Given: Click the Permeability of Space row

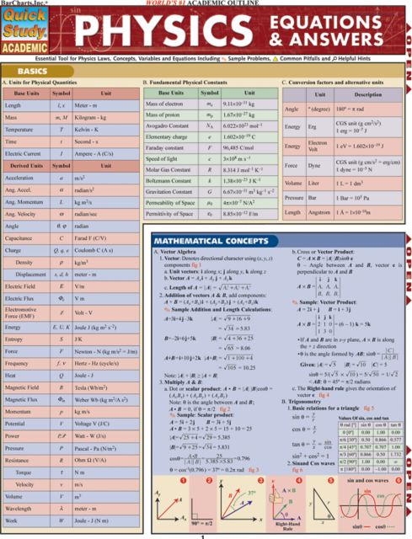Looking at the screenshot, I should [211, 203].
